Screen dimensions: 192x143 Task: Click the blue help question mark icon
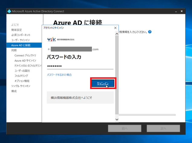[150, 32]
